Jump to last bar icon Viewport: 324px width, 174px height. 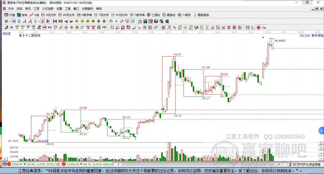click(60, 21)
